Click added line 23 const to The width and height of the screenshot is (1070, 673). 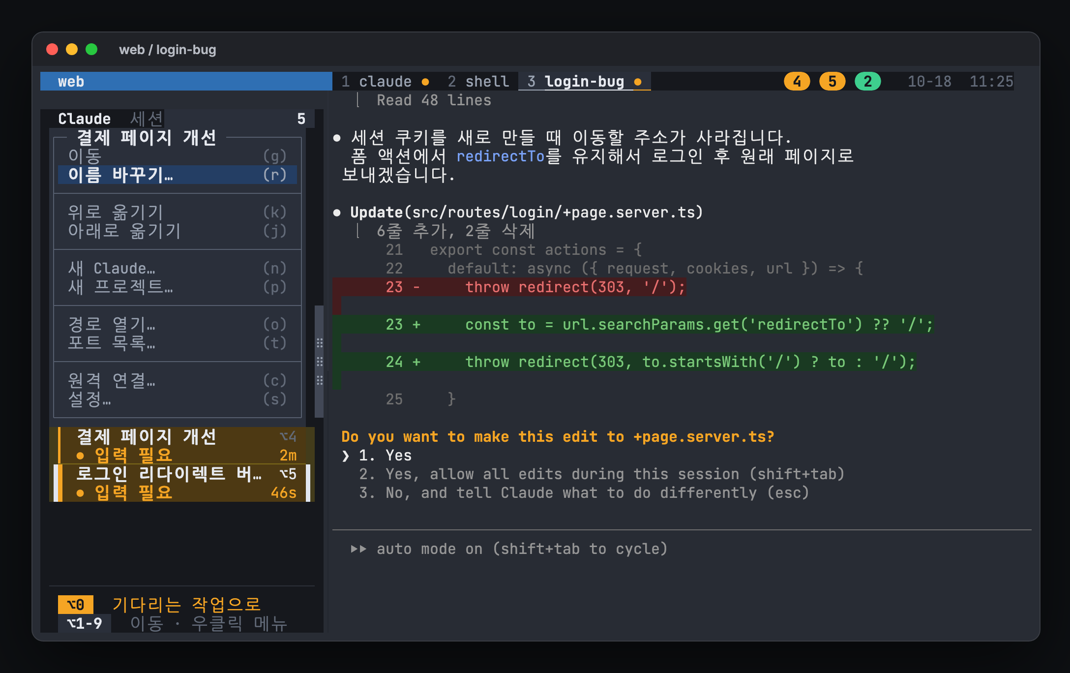point(633,324)
